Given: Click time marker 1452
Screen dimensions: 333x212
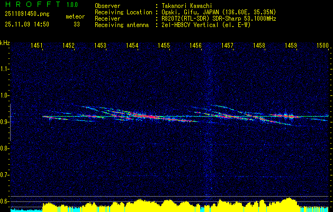Looking at the screenshot, I should click(68, 45).
